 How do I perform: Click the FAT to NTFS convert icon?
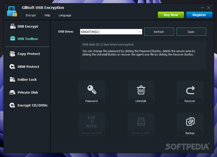tap(91, 122)
